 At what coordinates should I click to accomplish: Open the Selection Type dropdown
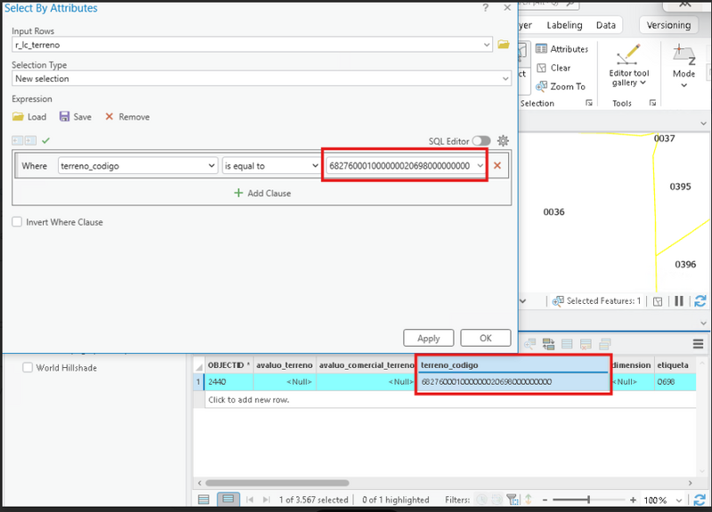pos(261,79)
